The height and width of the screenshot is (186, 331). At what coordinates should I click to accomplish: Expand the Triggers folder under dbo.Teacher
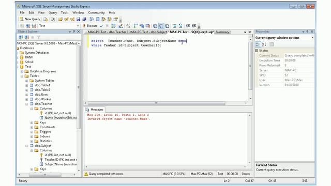click(x=32, y=132)
